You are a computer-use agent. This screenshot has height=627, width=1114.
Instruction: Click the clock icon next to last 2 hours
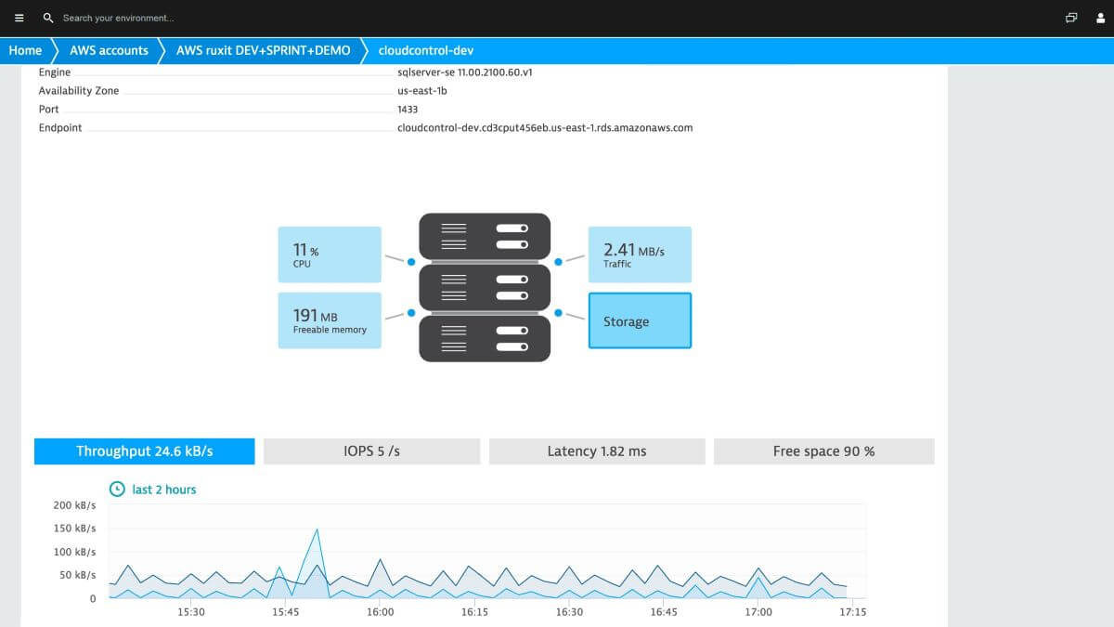pyautogui.click(x=116, y=489)
